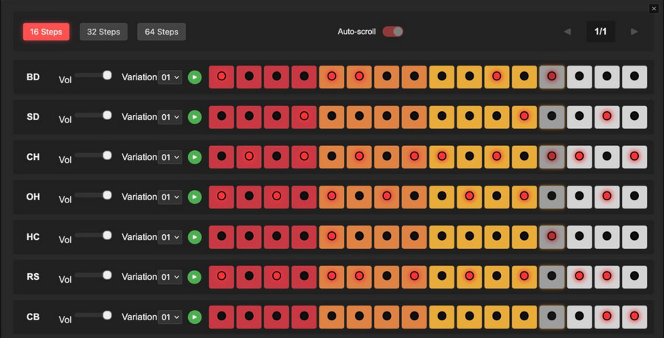
Task: Disable OH step 7
Action: point(387,197)
